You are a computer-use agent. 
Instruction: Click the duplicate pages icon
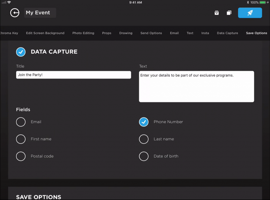click(229, 13)
